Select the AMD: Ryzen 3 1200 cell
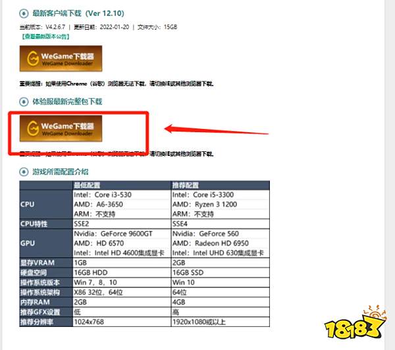This screenshot has width=395, height=350. [221, 205]
